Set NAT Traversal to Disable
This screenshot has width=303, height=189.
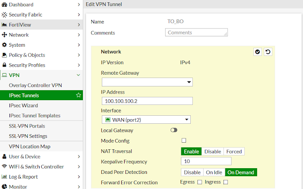(x=213, y=151)
